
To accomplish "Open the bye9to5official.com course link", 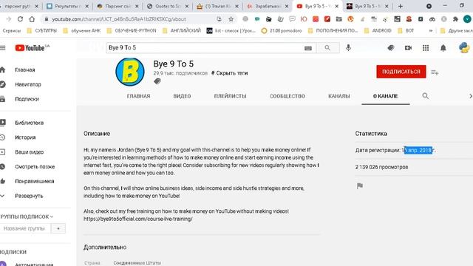I will click(x=138, y=219).
